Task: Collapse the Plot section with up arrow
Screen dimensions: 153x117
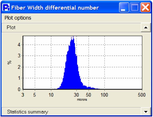Action: click(146, 27)
